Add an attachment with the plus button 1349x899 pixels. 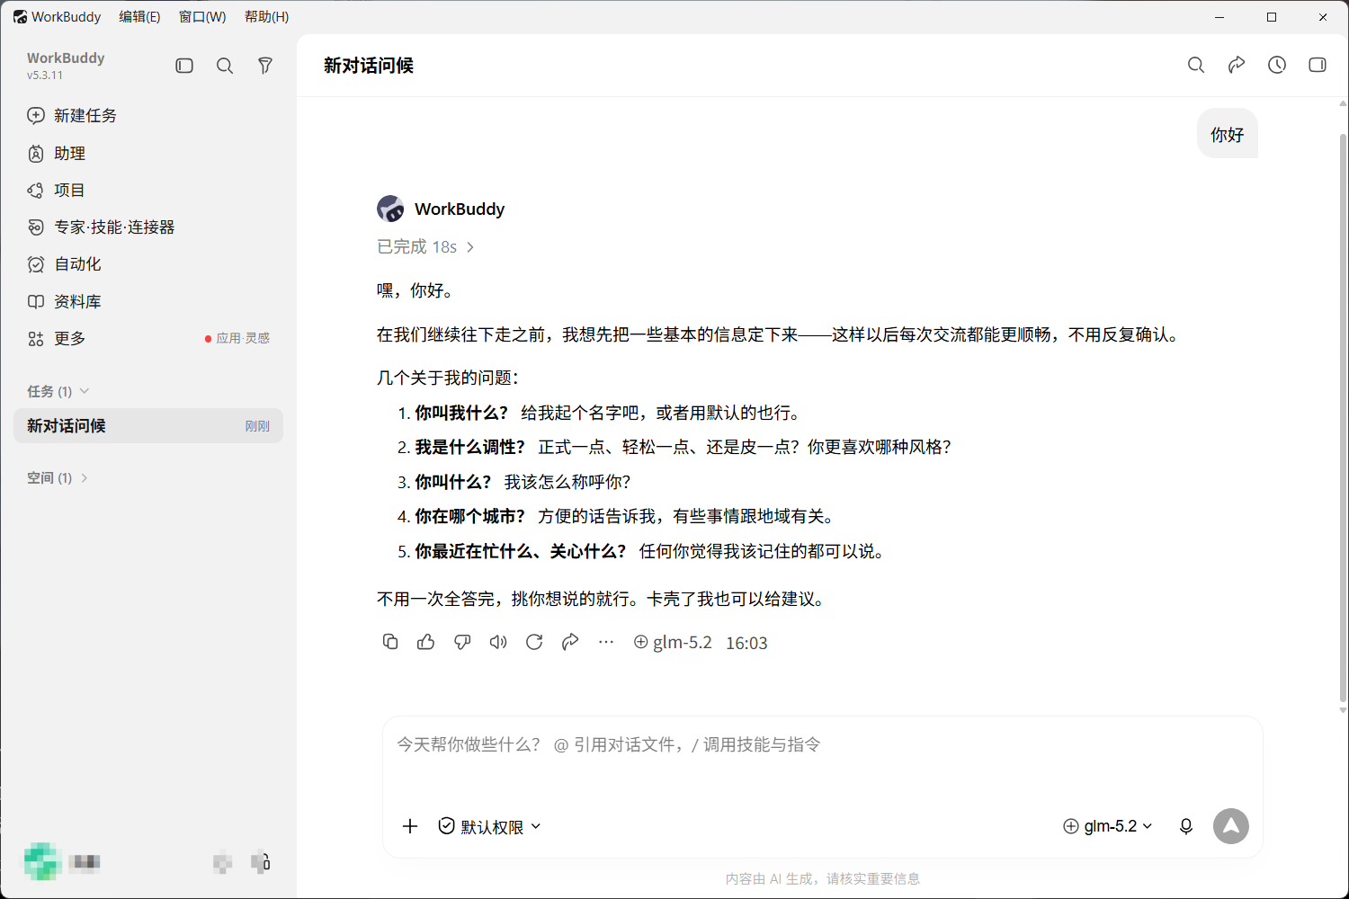pyautogui.click(x=410, y=826)
